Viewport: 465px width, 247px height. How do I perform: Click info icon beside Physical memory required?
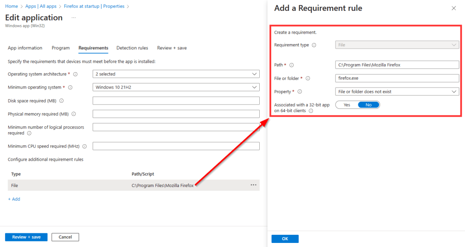click(74, 114)
